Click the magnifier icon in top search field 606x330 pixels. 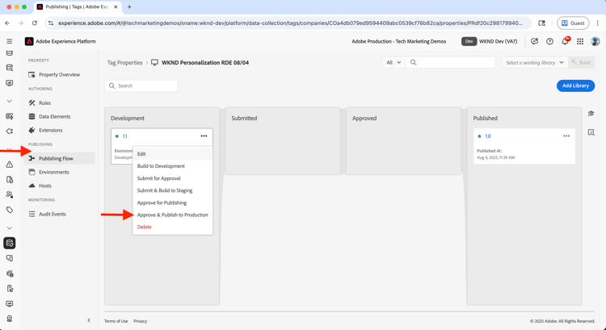413,62
